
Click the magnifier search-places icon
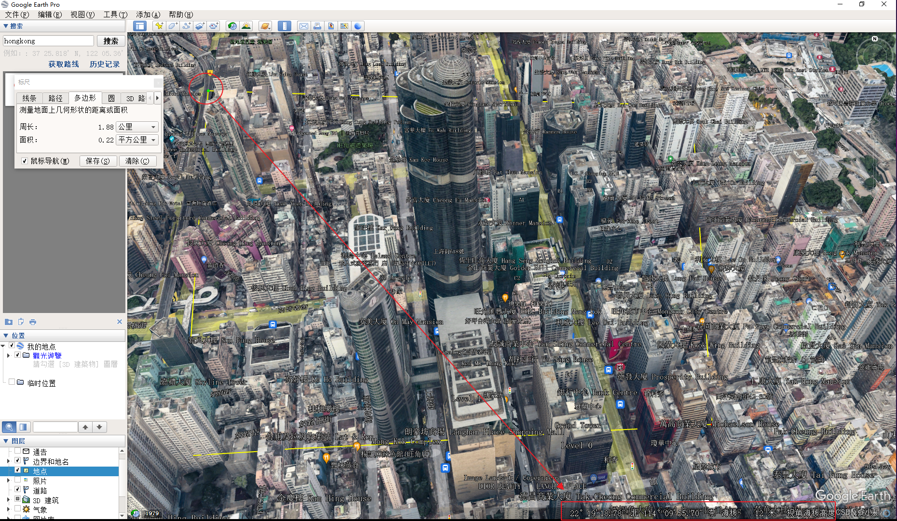click(x=9, y=427)
